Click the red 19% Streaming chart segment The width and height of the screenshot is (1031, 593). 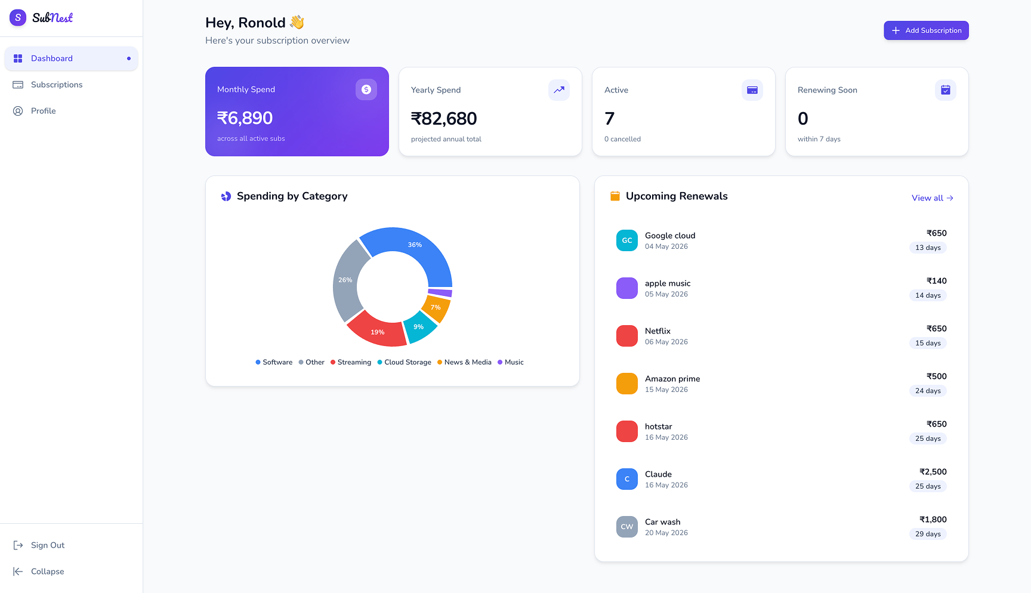pyautogui.click(x=377, y=332)
